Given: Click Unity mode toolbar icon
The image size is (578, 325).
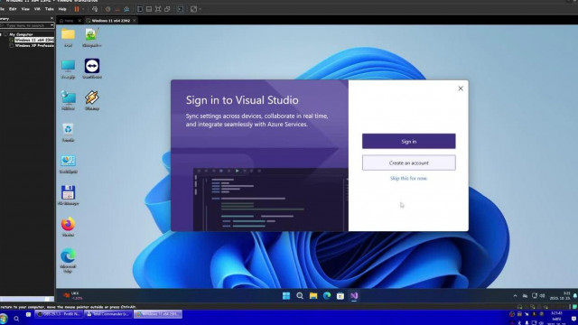Looking at the screenshot, I should tap(167, 9).
